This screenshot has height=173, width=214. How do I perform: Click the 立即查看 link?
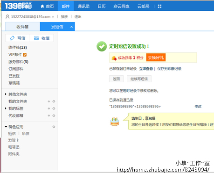(x=146, y=69)
